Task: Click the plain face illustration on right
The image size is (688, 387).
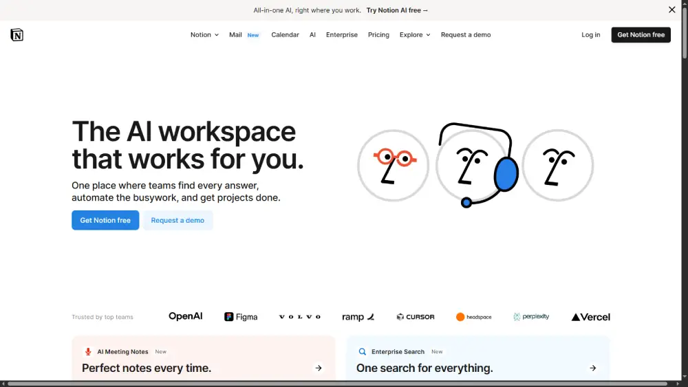Action: (x=558, y=165)
